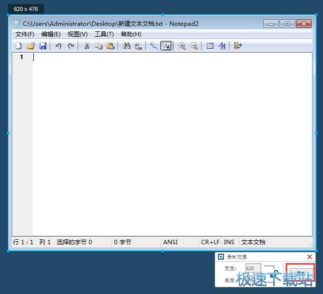This screenshot has width=323, height=294.
Task: Click line number 1 in the margin
Action: (21, 57)
